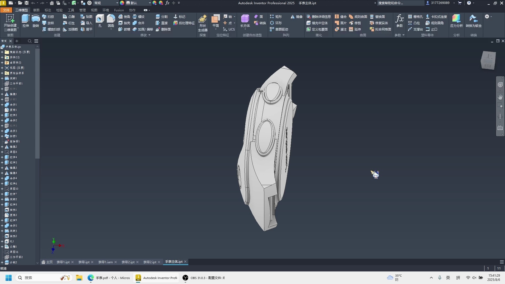Open the 文件 (File) menu
This screenshot has width=505, height=284.
pos(6,10)
